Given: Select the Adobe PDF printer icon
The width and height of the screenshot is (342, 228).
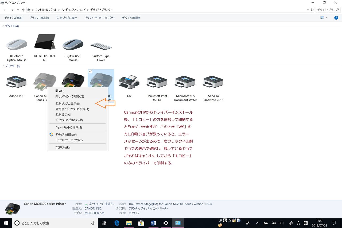Looking at the screenshot, I should click(17, 82).
